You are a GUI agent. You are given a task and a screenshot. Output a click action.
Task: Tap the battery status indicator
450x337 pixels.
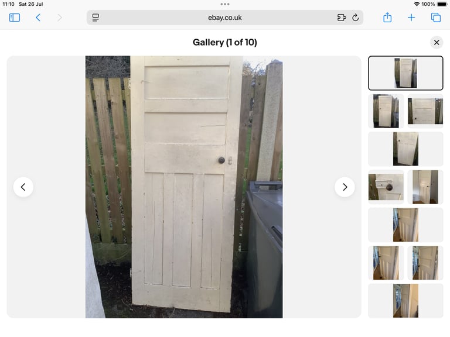[442, 4]
